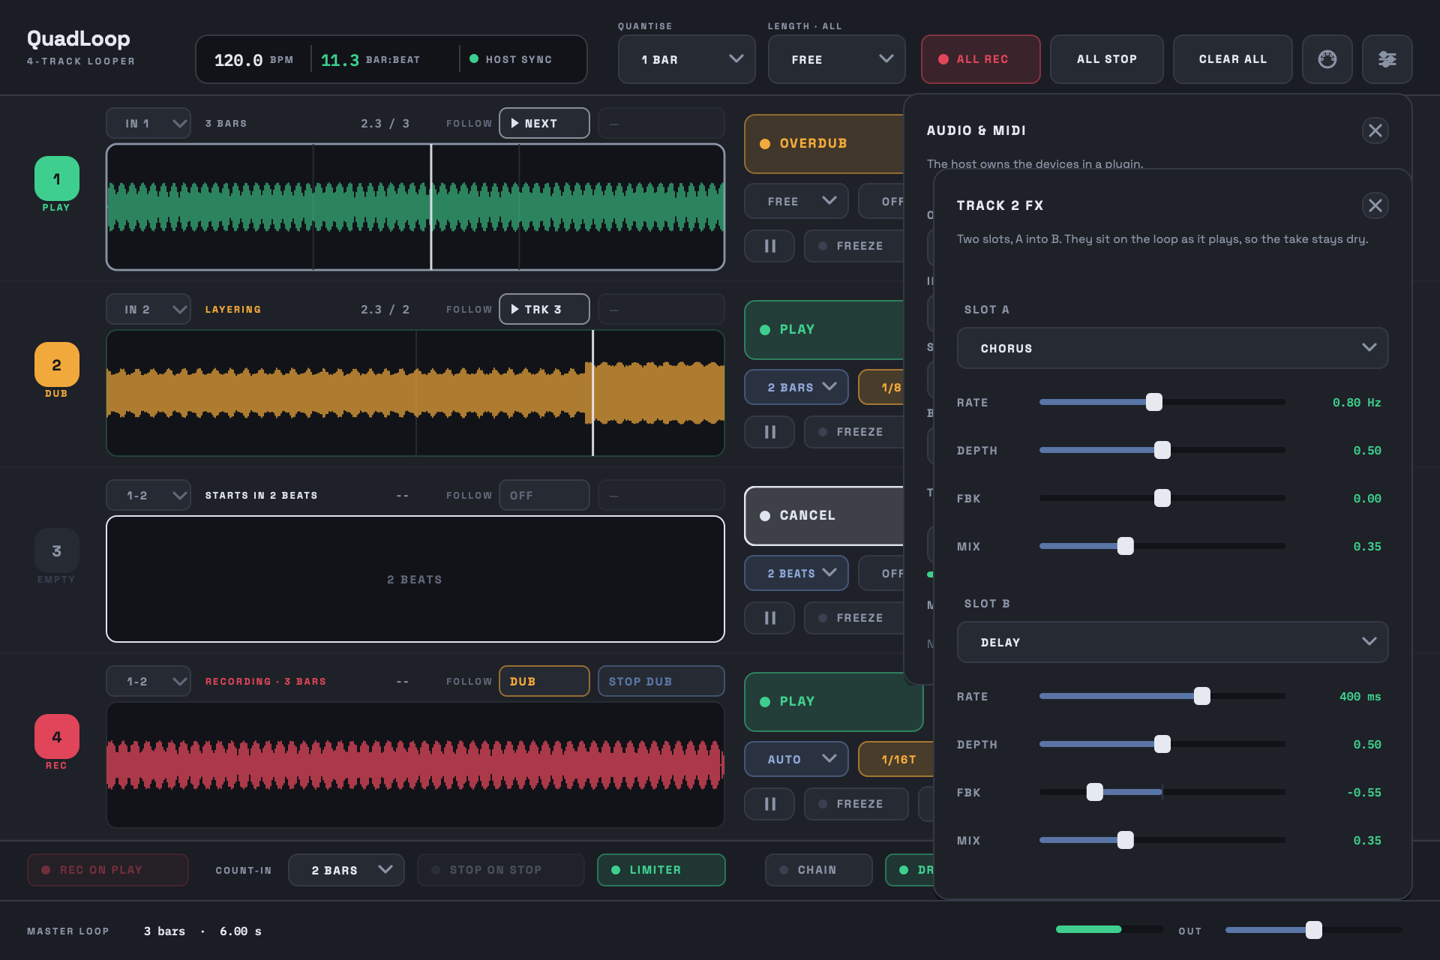1440x960 pixels.
Task: Open track 4 AUTO length dropdown
Action: point(796,759)
